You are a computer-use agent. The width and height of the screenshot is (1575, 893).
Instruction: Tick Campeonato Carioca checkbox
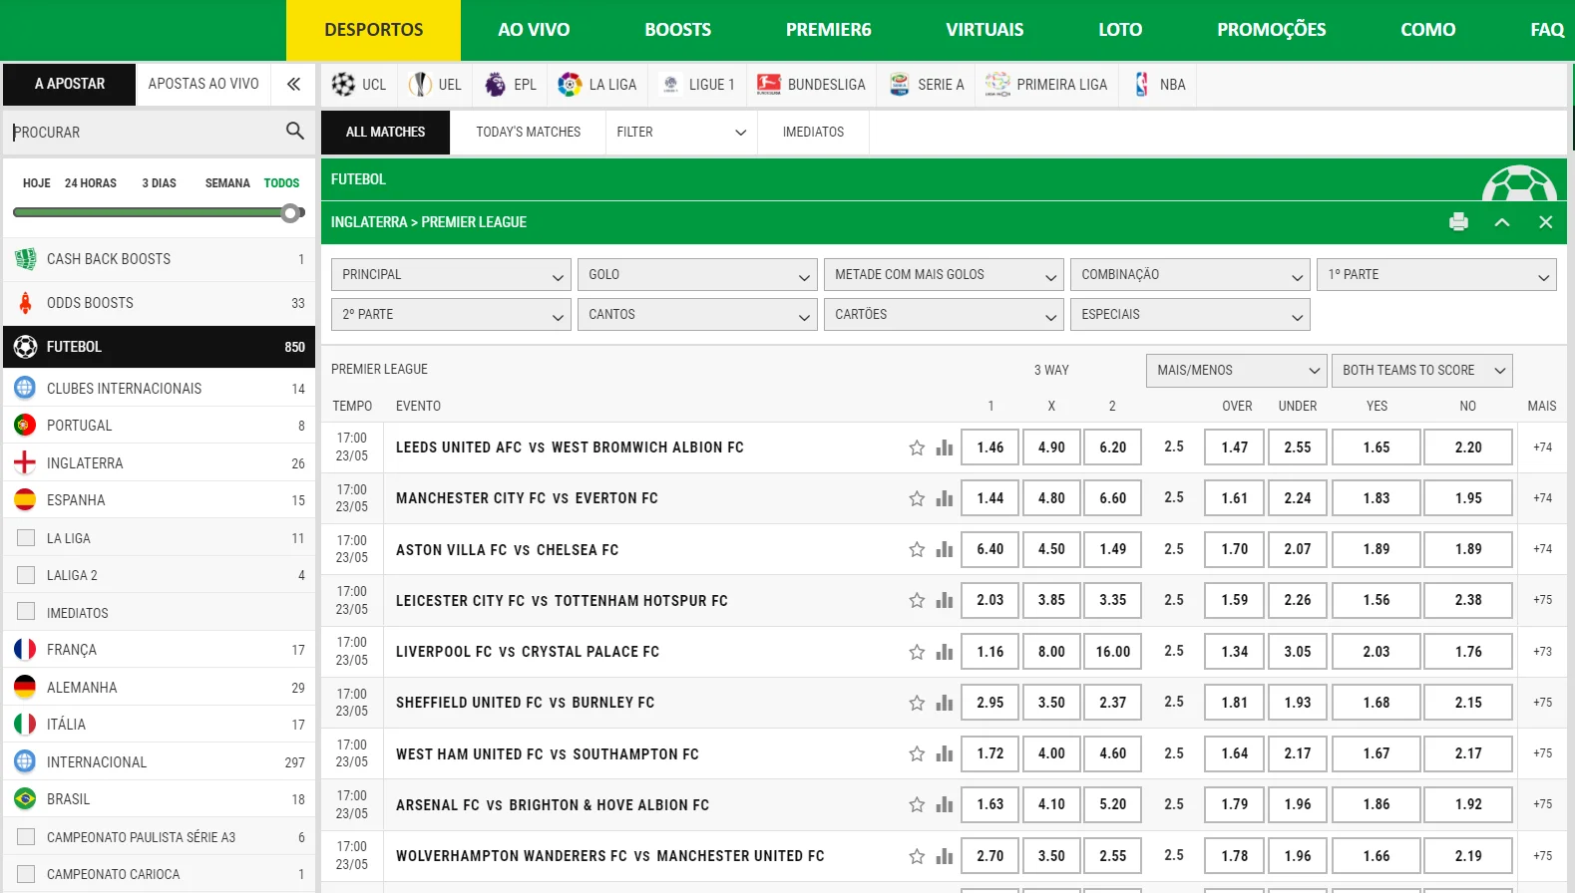26,874
